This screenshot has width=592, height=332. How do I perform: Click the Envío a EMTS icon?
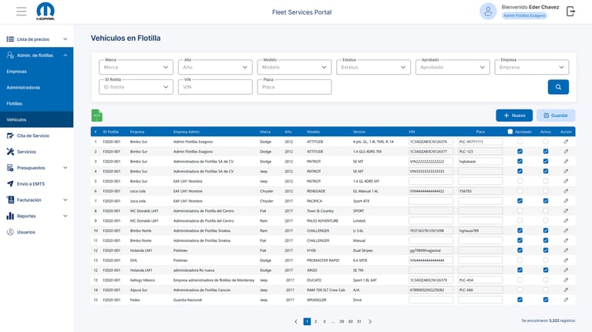pyautogui.click(x=10, y=184)
